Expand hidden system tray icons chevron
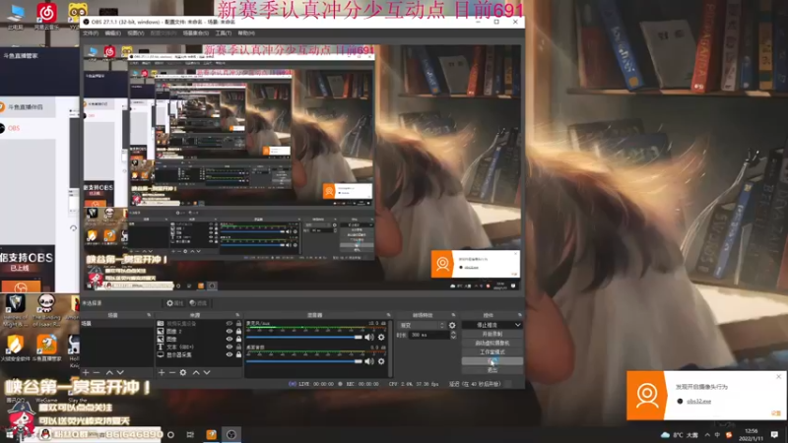This screenshot has height=443, width=788. (707, 435)
